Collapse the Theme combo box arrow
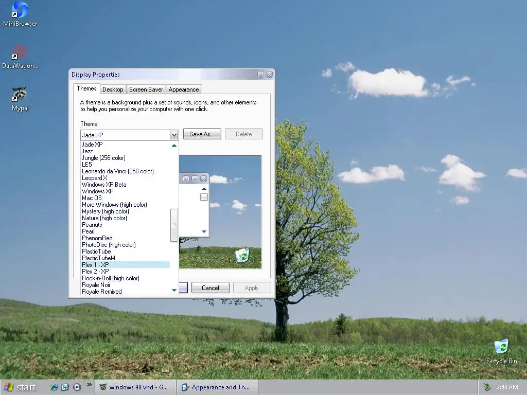The width and height of the screenshot is (527, 395). click(174, 135)
